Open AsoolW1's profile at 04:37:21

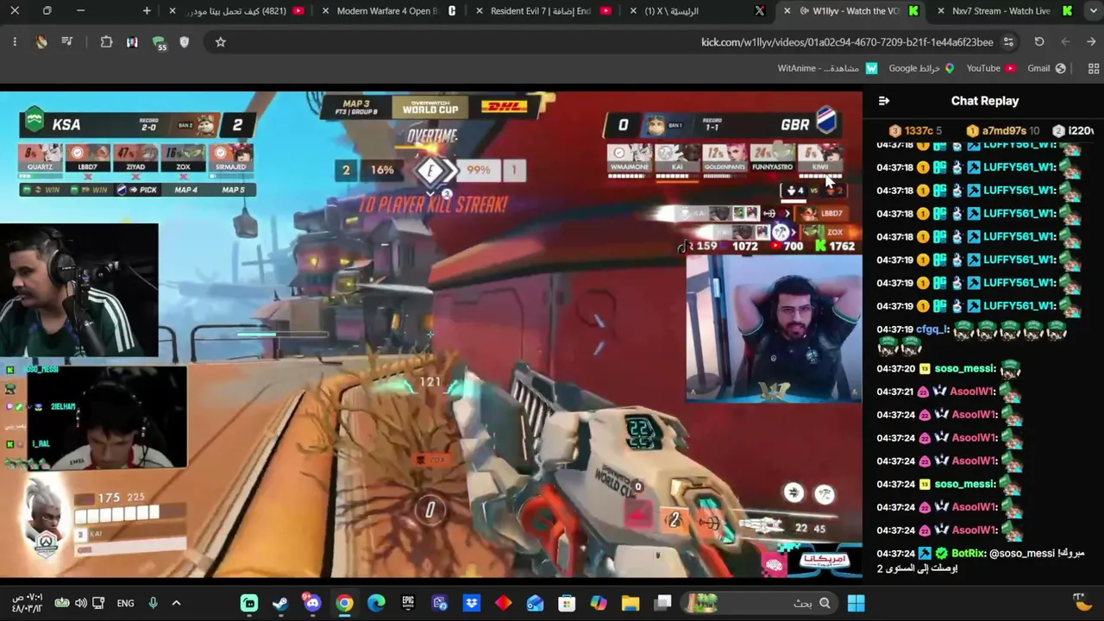point(973,392)
